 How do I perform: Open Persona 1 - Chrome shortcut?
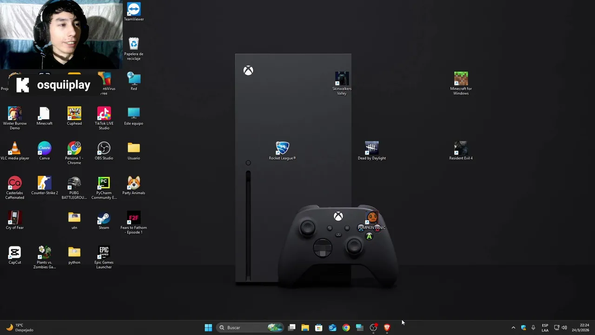point(74,153)
